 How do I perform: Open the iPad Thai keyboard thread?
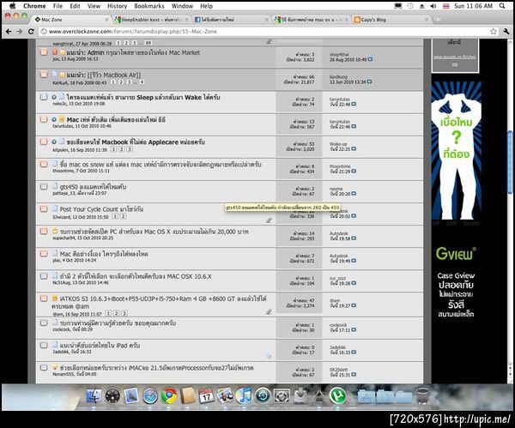100,346
